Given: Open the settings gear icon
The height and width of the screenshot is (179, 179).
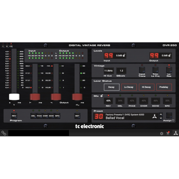Looking at the screenshot, I should click(x=161, y=133).
